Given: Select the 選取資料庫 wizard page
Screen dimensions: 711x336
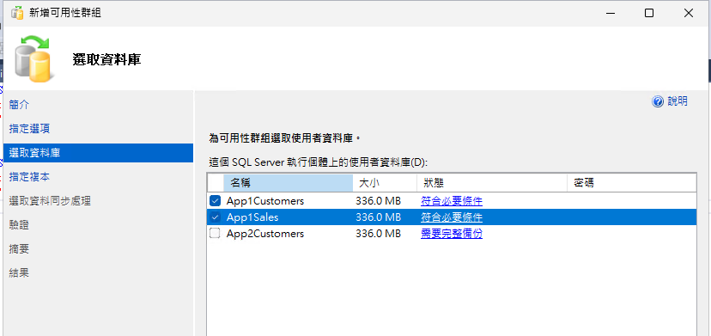Looking at the screenshot, I should point(98,153).
